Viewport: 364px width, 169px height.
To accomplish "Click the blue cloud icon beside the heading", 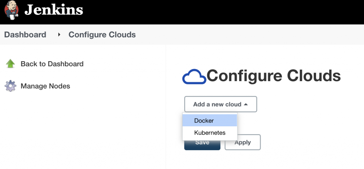I will click(194, 77).
